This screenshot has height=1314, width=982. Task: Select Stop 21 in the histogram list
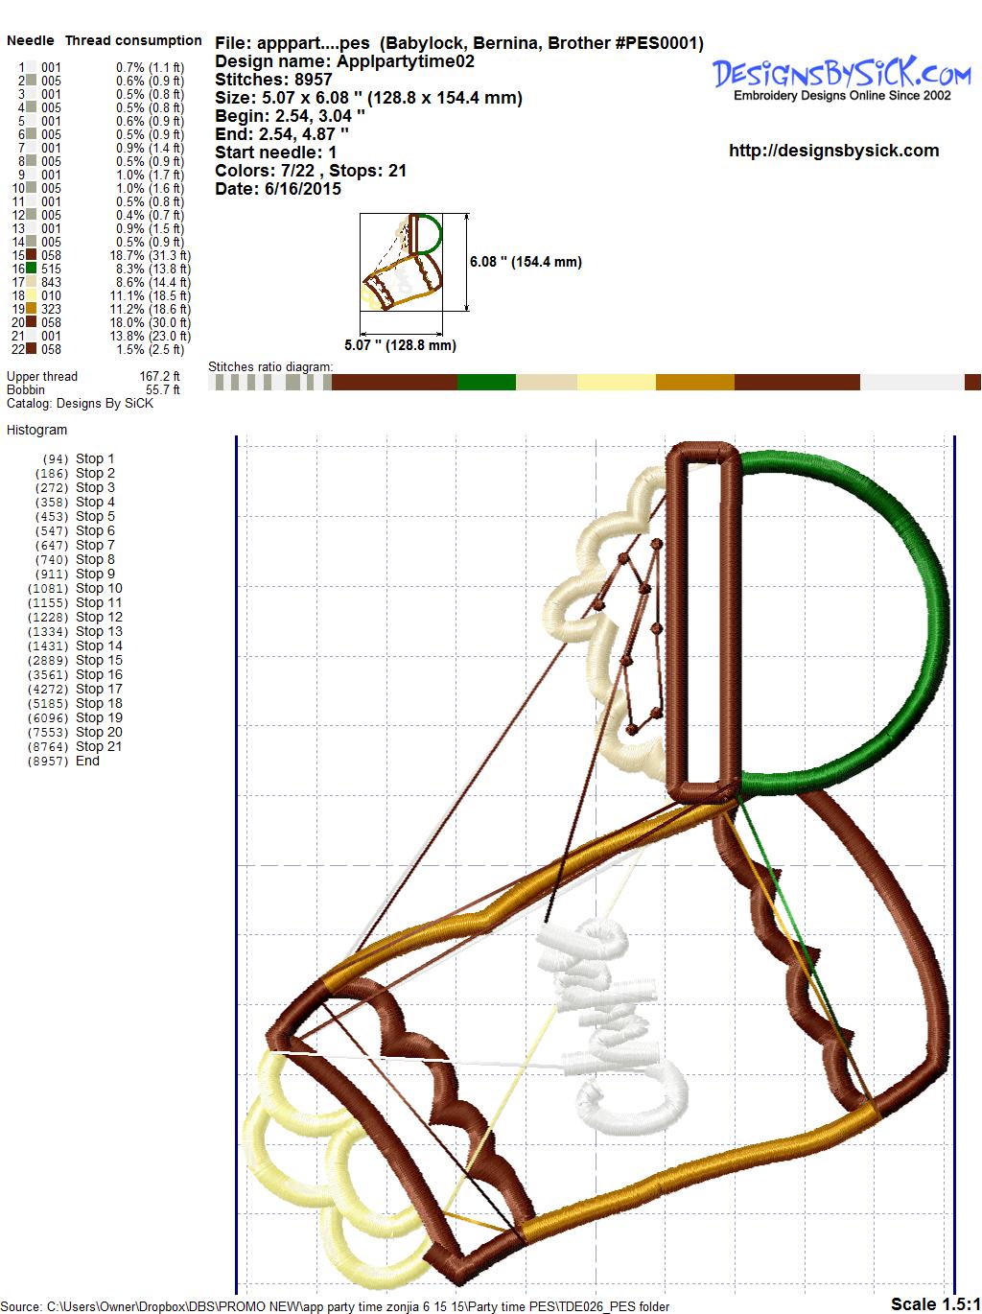99,746
